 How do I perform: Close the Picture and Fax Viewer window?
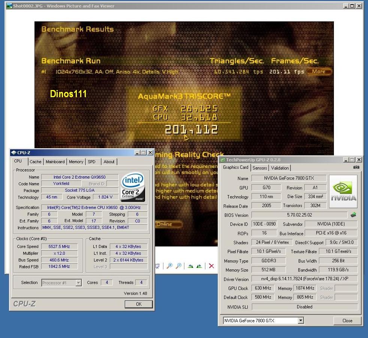tap(359, 6)
